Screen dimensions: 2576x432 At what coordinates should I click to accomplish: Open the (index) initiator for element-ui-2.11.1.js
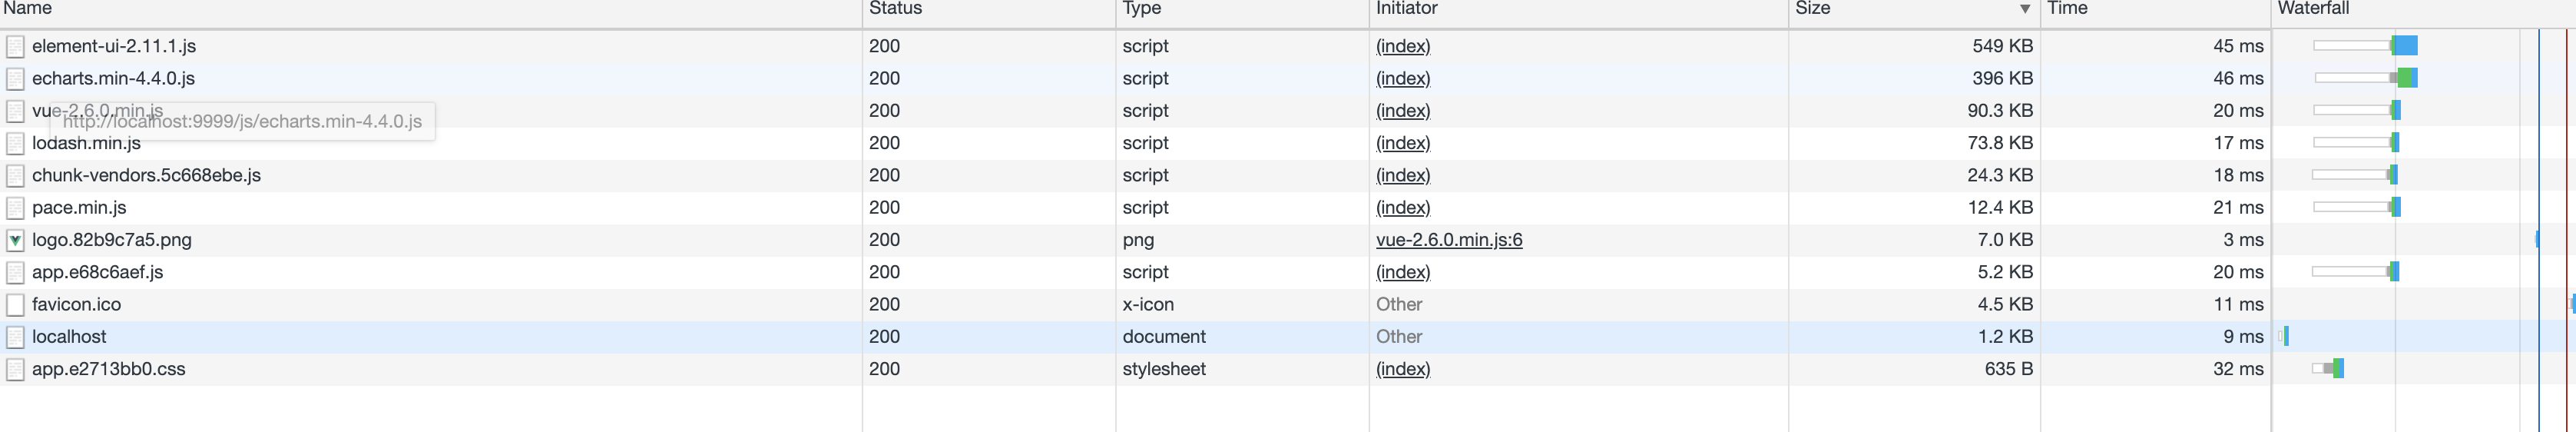pyautogui.click(x=1402, y=46)
